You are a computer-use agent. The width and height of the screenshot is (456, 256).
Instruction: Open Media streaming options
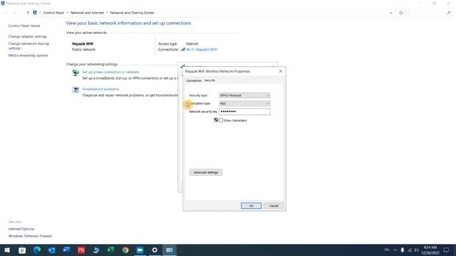(x=28, y=55)
